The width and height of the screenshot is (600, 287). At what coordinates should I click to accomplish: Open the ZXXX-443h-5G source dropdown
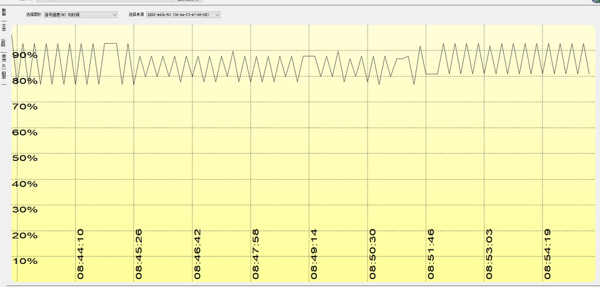point(182,14)
